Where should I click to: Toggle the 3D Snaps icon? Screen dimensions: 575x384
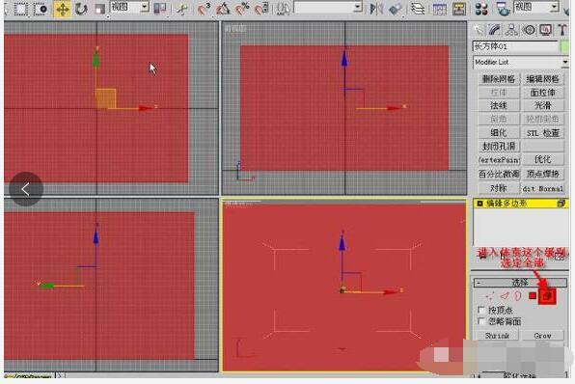pos(204,9)
